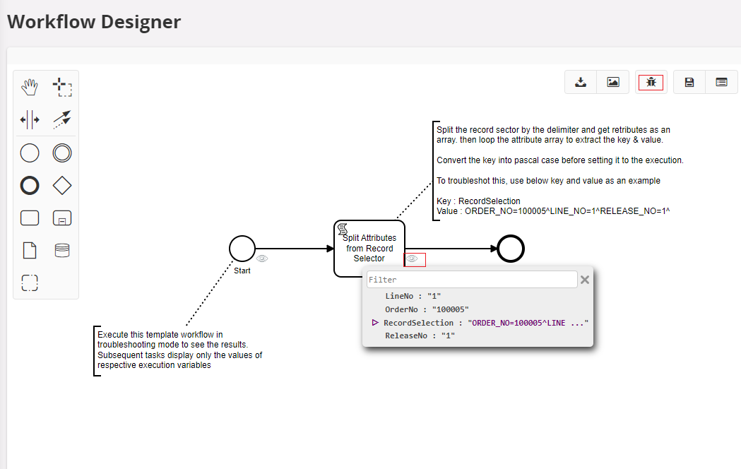The height and width of the screenshot is (469, 741).
Task: Select the arrow from task to end event
Action: click(451, 249)
